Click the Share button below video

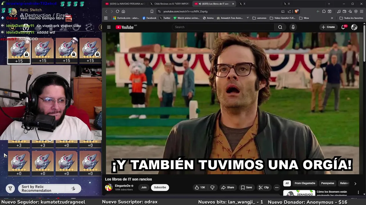click(227, 187)
